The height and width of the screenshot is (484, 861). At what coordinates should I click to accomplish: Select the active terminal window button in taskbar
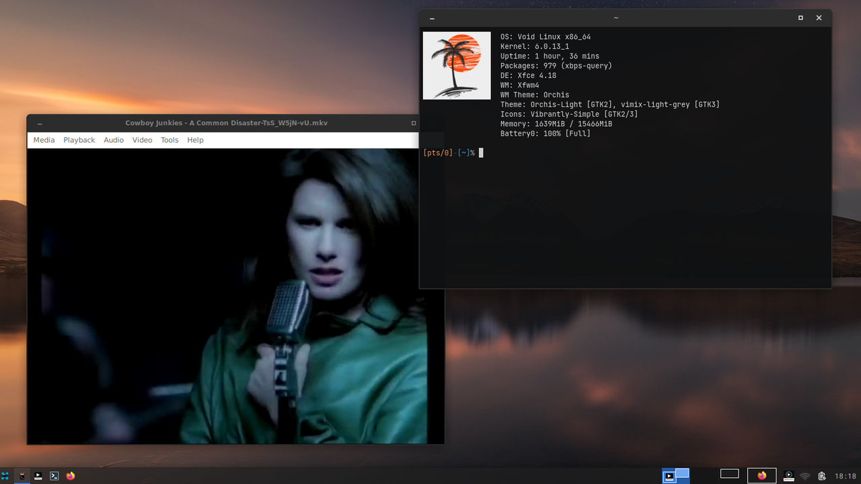22,476
